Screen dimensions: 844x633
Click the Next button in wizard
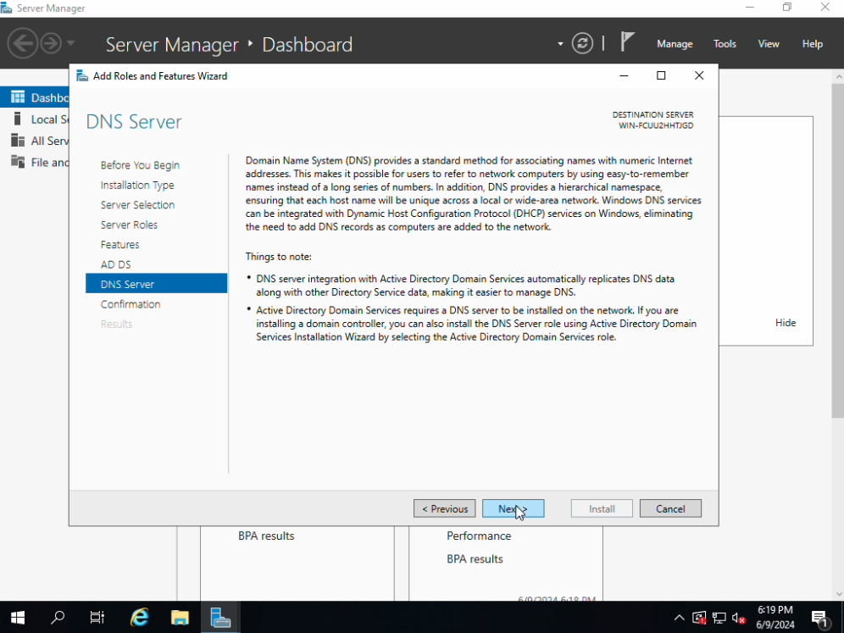coord(513,508)
